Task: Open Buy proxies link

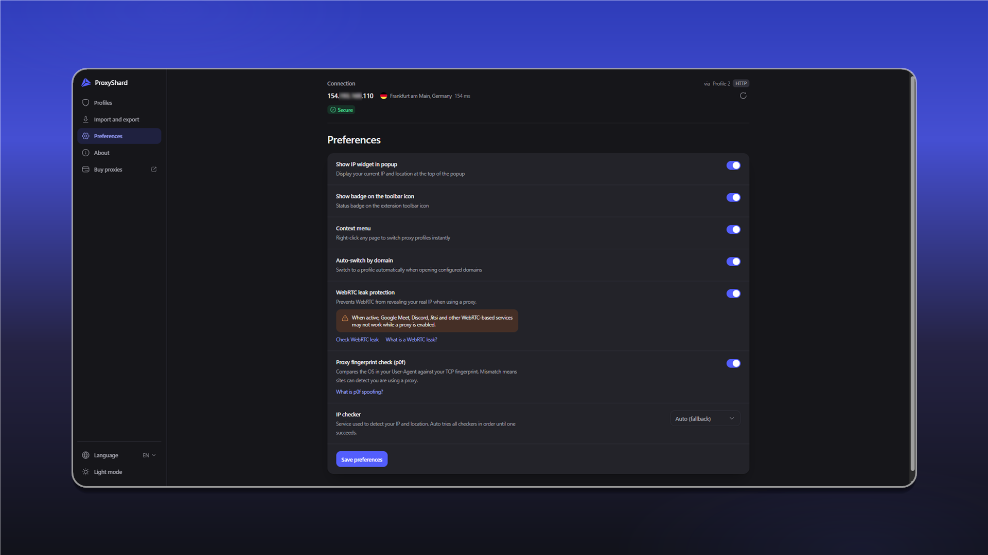Action: point(119,170)
